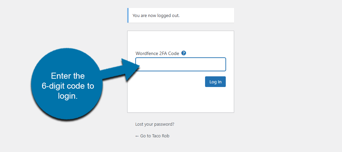Image resolution: width=342 pixels, height=152 pixels.
Task: Follow the "Go to Taco Rob" link
Action: [152, 136]
